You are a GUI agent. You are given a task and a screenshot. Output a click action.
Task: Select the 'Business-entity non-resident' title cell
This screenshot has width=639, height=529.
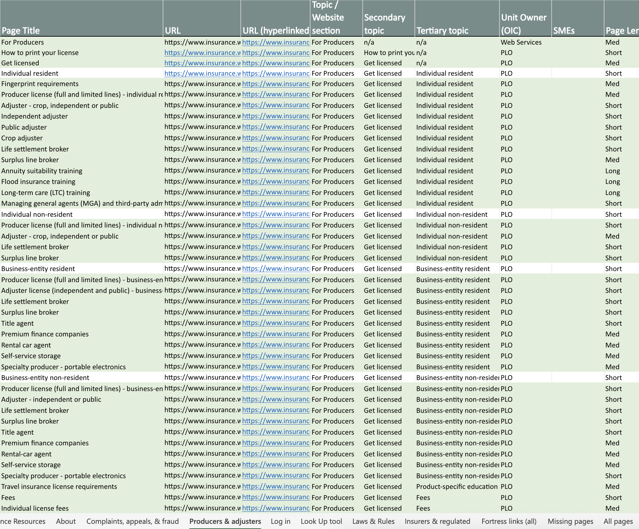pos(82,378)
